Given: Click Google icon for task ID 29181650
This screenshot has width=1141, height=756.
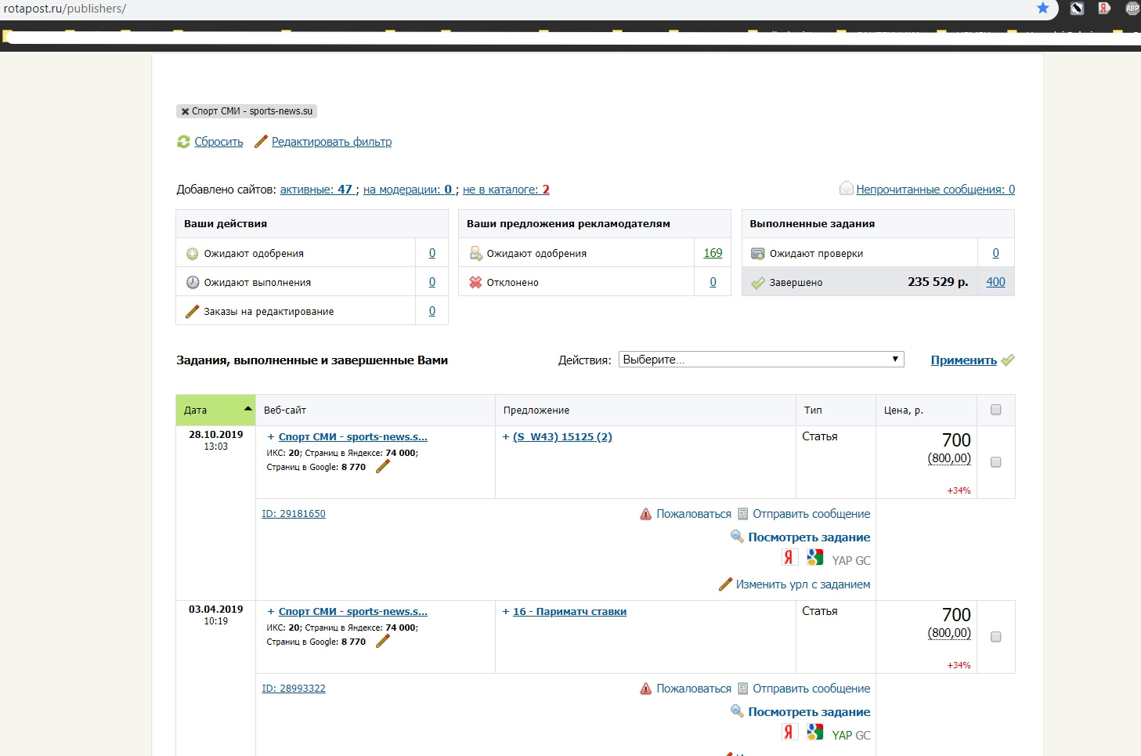Looking at the screenshot, I should (815, 557).
